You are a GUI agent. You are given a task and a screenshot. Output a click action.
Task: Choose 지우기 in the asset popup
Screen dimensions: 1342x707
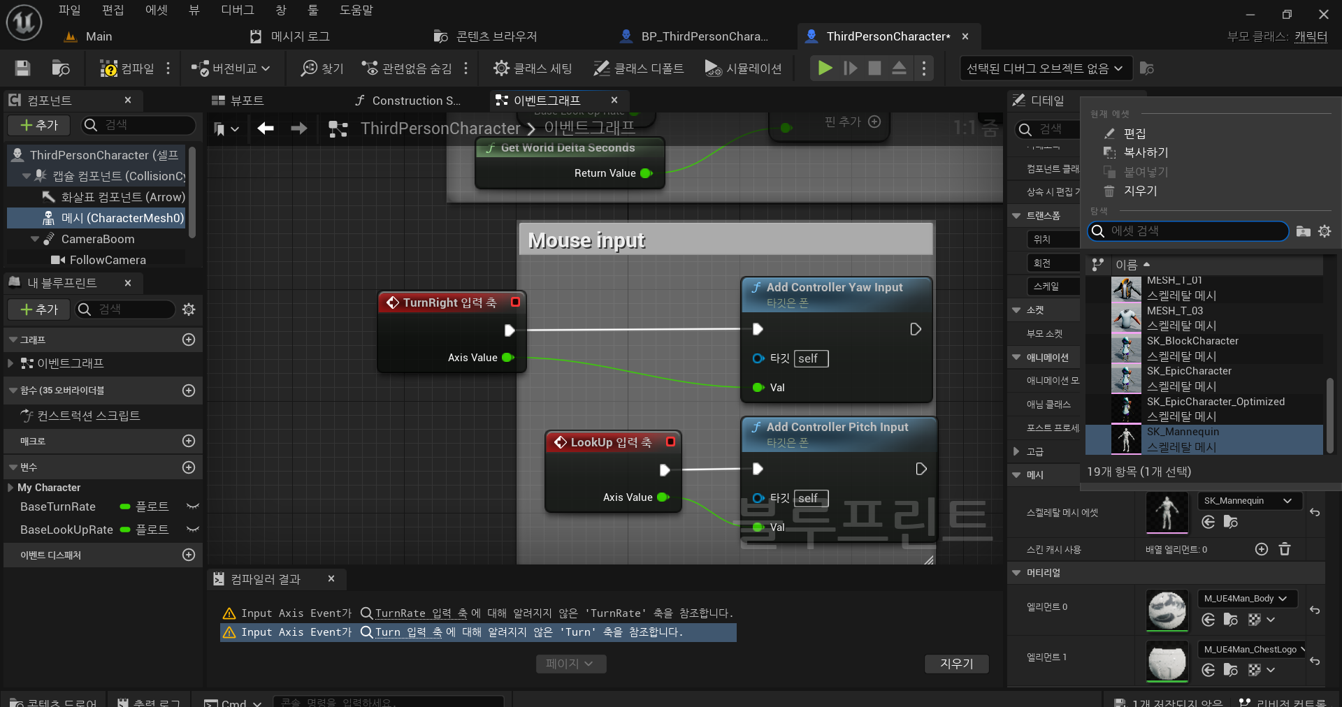click(x=1139, y=191)
